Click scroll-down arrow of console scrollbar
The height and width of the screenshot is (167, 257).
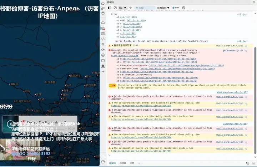[255, 157]
